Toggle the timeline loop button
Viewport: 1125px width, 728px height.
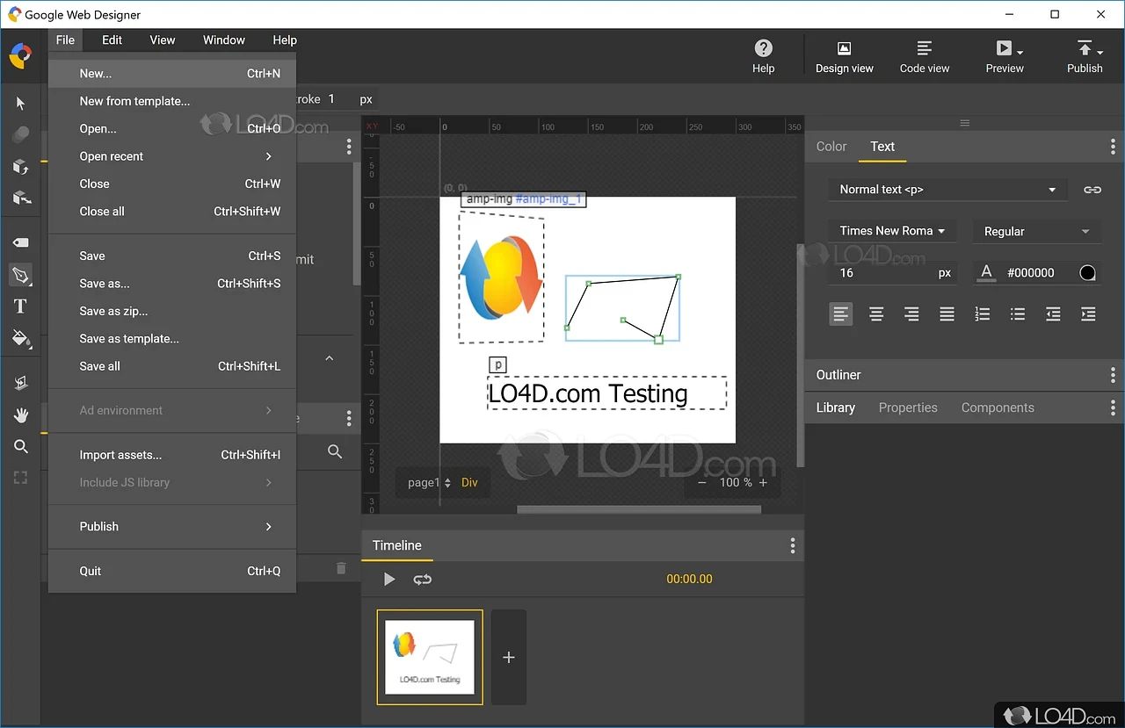(423, 579)
